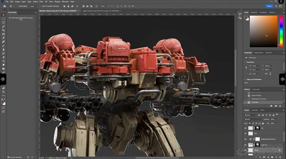
Task: Open the Move tool preset picker arrow
Action: coord(14,6)
